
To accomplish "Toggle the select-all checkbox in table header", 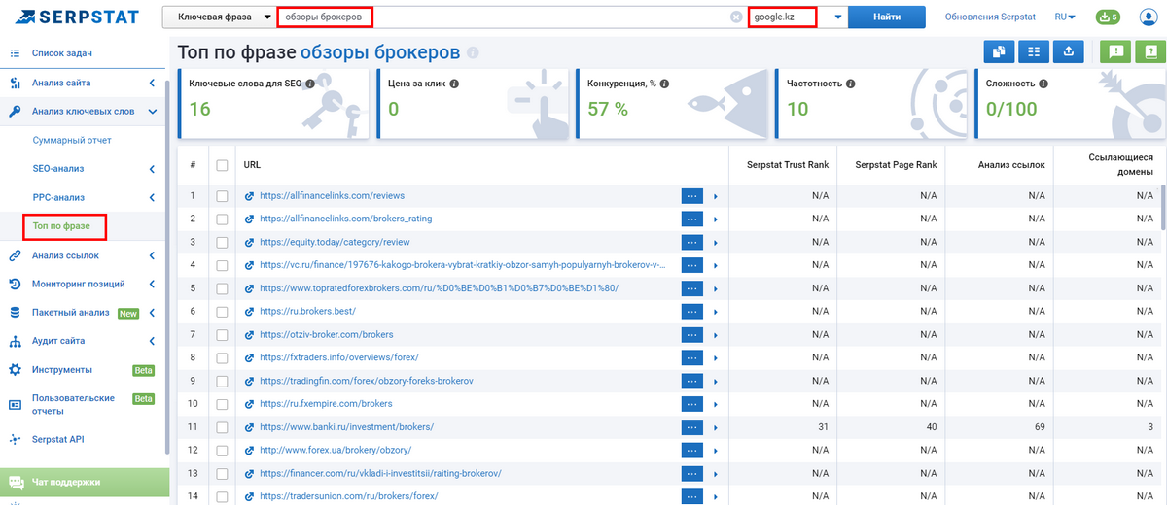I will (223, 165).
